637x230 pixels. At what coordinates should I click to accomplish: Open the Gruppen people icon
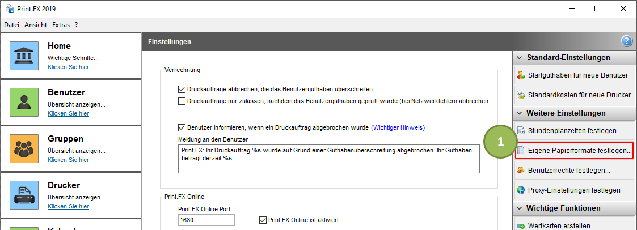(24, 149)
